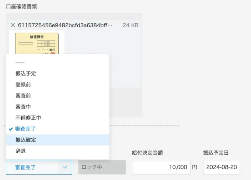Remove the attached file with the X icon
Viewport: 251px width, 180px height.
13,25
